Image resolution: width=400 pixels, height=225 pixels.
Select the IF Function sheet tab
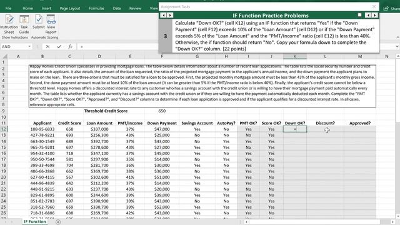coord(35,222)
